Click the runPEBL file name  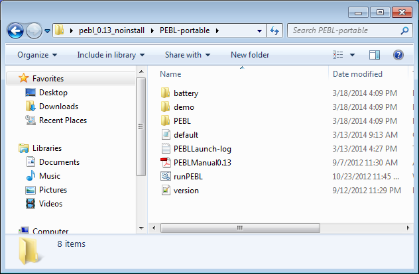pyautogui.click(x=188, y=176)
